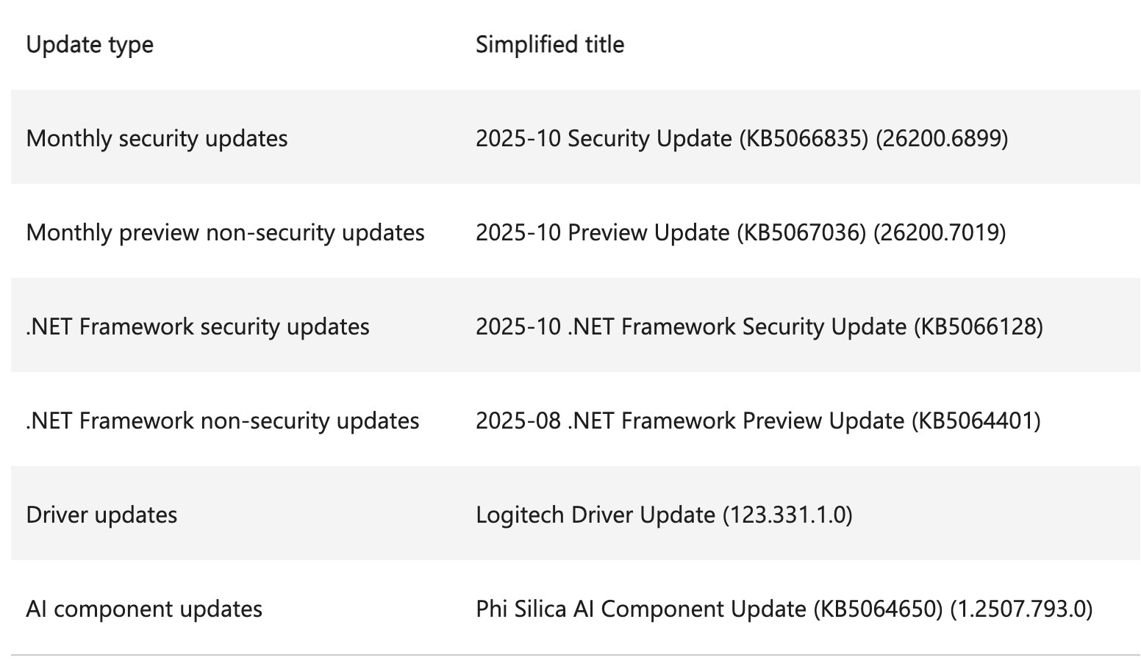Viewport: 1141px width, 669px height.
Task: Click the "2025-10 Security Update" title text
Action: (603, 138)
